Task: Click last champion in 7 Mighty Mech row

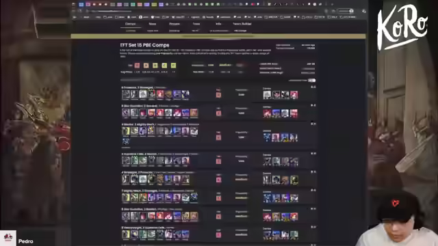Action: pyautogui.click(x=194, y=197)
